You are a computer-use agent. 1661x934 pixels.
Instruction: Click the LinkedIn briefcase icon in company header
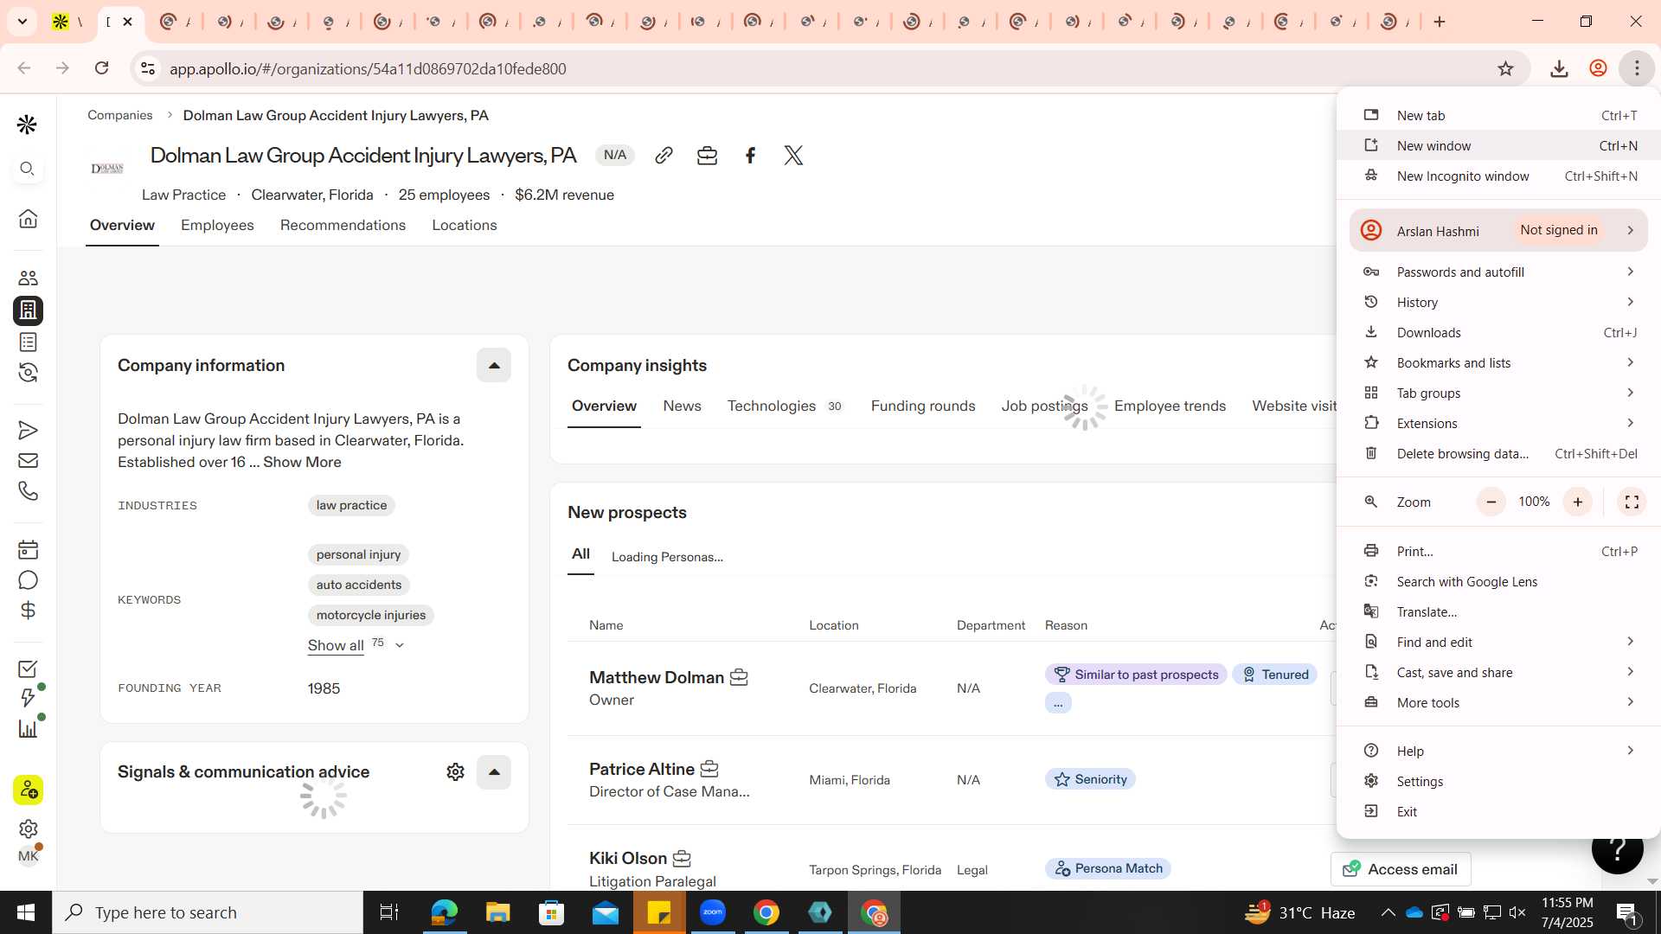[707, 156]
